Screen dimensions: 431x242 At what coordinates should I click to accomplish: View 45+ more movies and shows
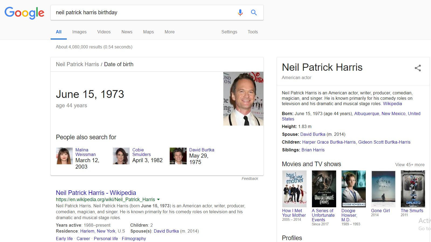(410, 165)
